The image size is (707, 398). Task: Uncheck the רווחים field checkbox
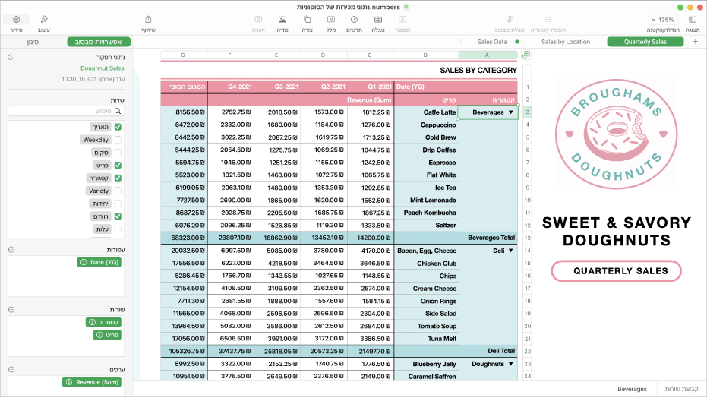pyautogui.click(x=118, y=216)
